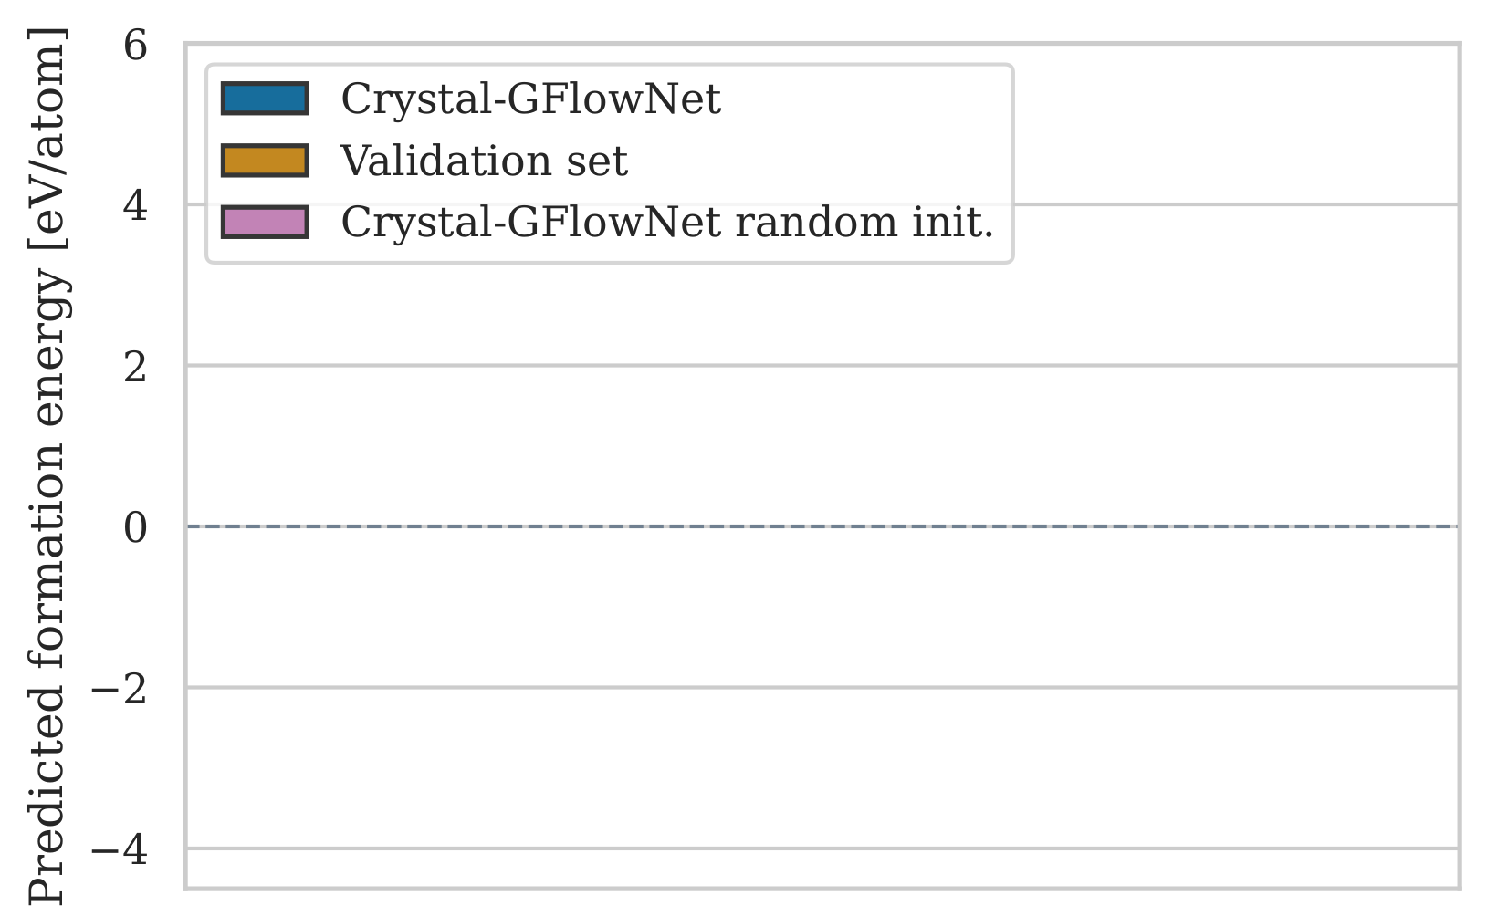The image size is (1487, 916).
Task: Click the y-axis tick label 6
Action: coord(136,46)
